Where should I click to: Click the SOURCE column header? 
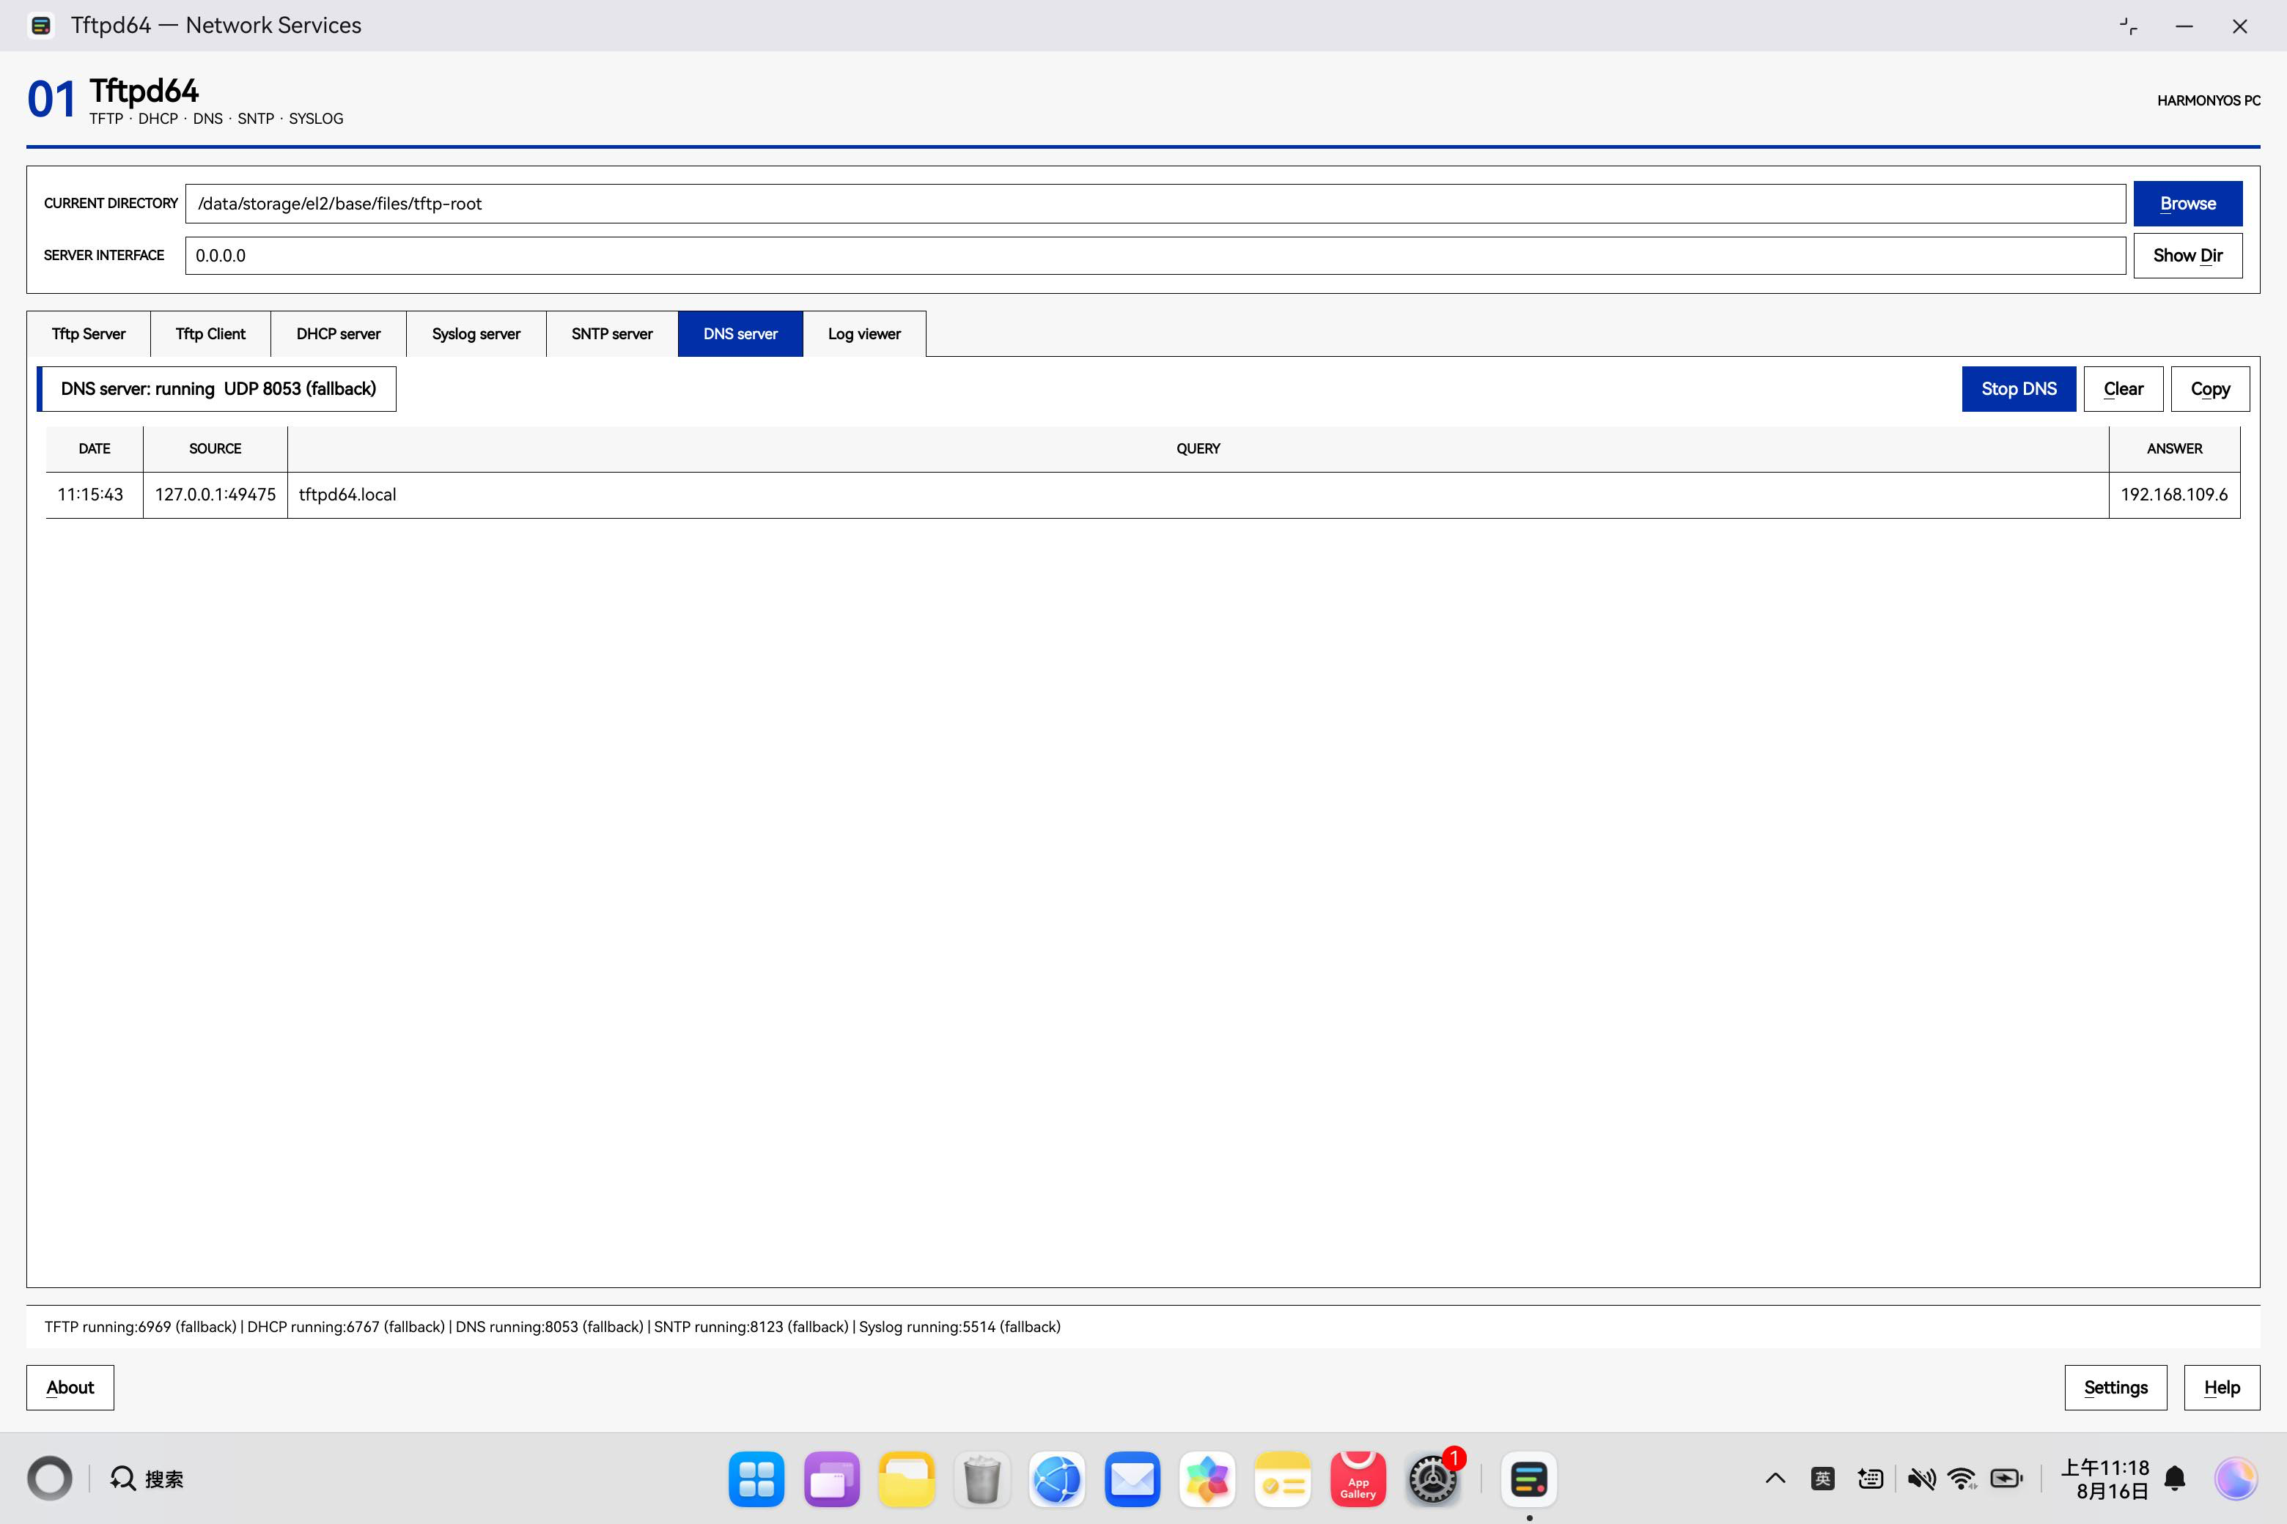pos(215,449)
